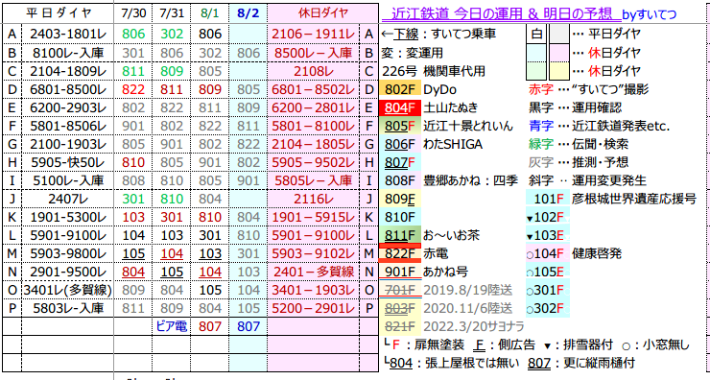Click holiday cell 8500レ-入庫 in row B
710x380 pixels.
314,53
